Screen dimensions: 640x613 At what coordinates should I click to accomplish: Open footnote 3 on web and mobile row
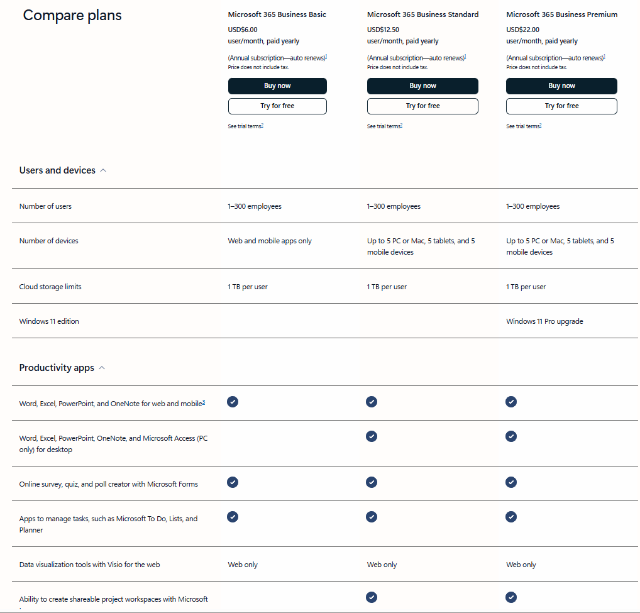tap(204, 402)
